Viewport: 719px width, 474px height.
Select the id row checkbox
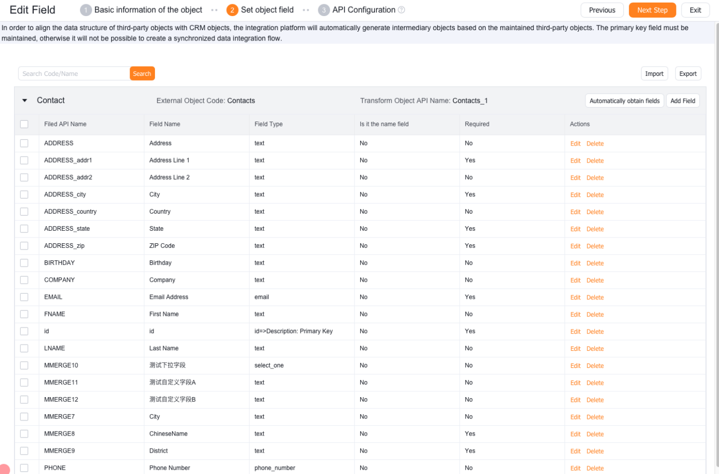coord(24,331)
